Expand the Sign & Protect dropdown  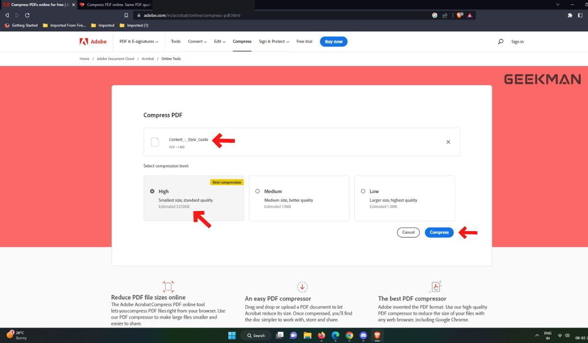tap(273, 41)
